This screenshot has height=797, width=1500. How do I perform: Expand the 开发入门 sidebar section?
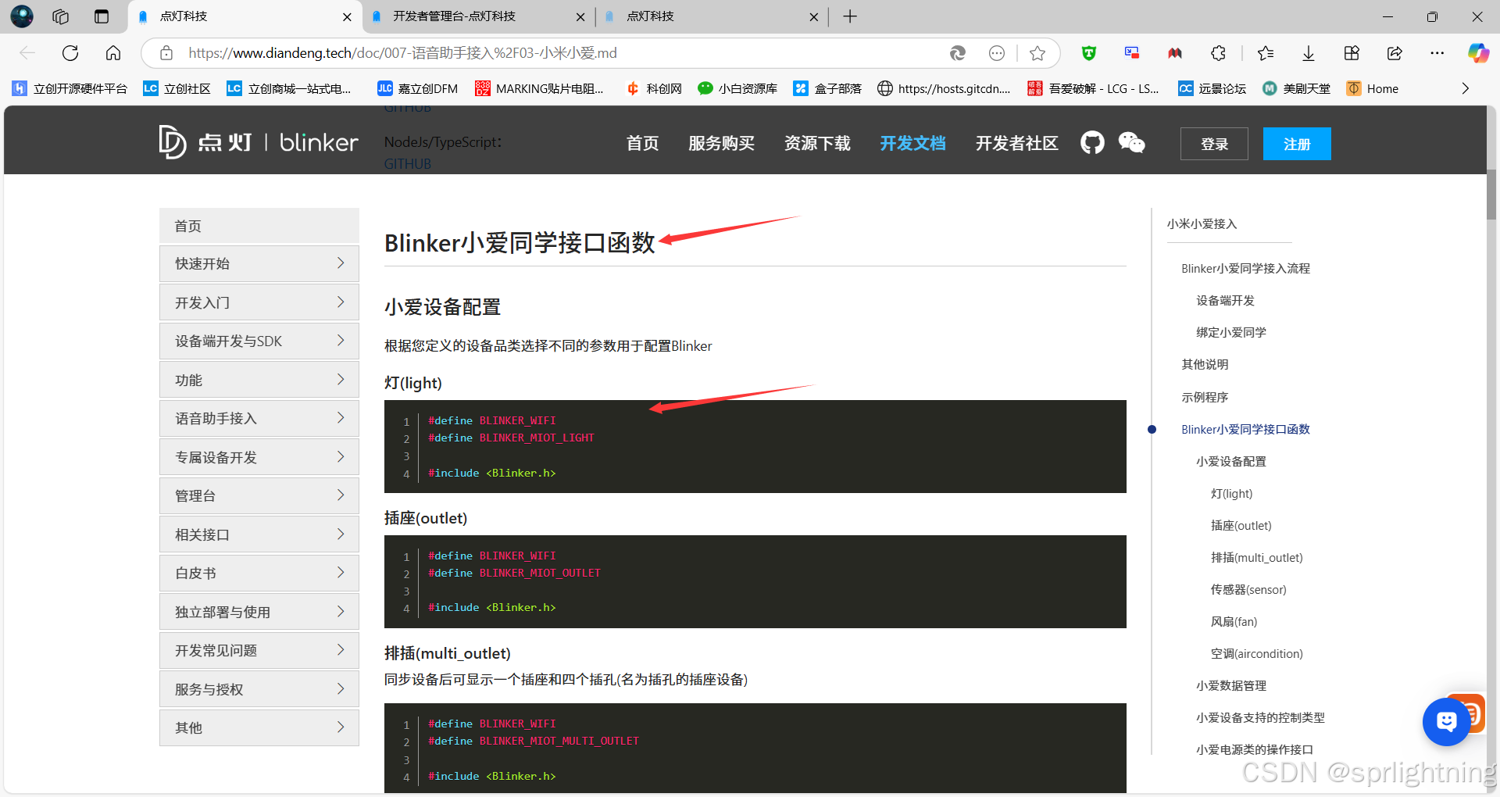click(259, 302)
